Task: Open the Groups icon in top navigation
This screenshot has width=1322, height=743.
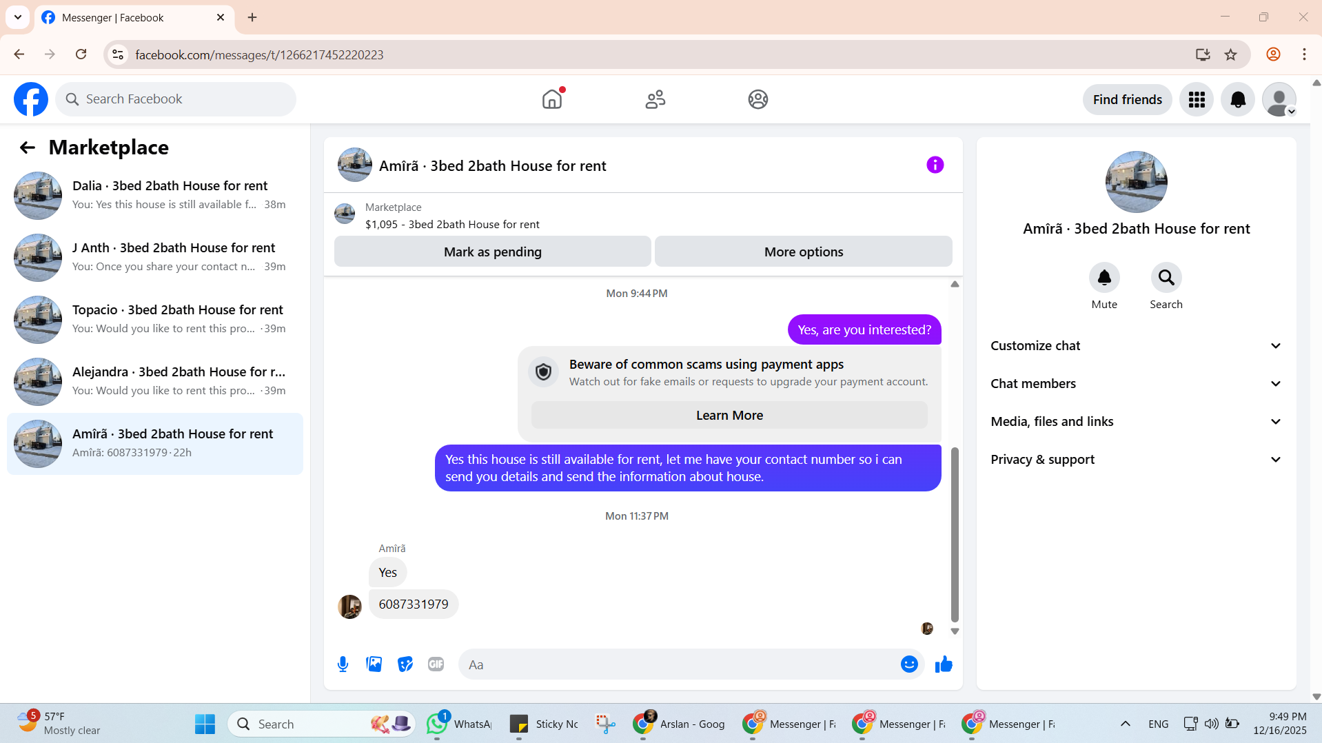Action: point(758,99)
